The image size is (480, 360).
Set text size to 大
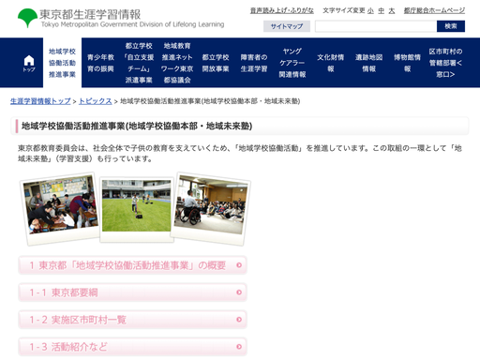392,10
